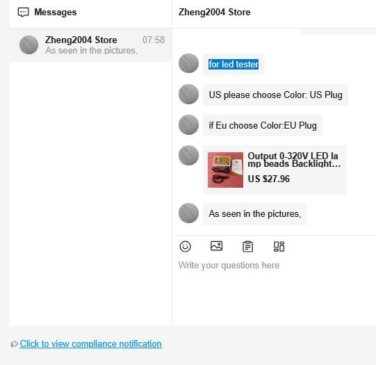Click the Messages chat bubble icon
The height and width of the screenshot is (365, 376).
click(x=23, y=13)
